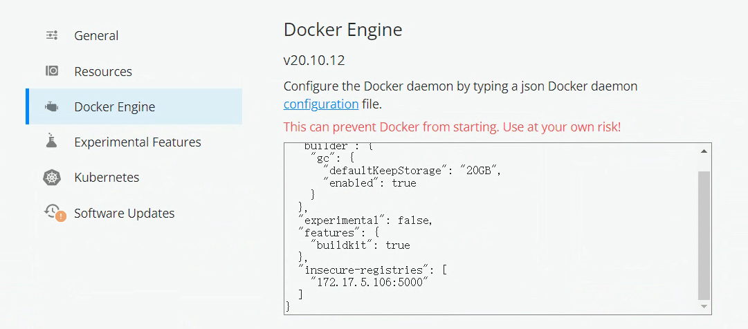Click the v20.10.12 version text
748x329 pixels.
click(314, 61)
